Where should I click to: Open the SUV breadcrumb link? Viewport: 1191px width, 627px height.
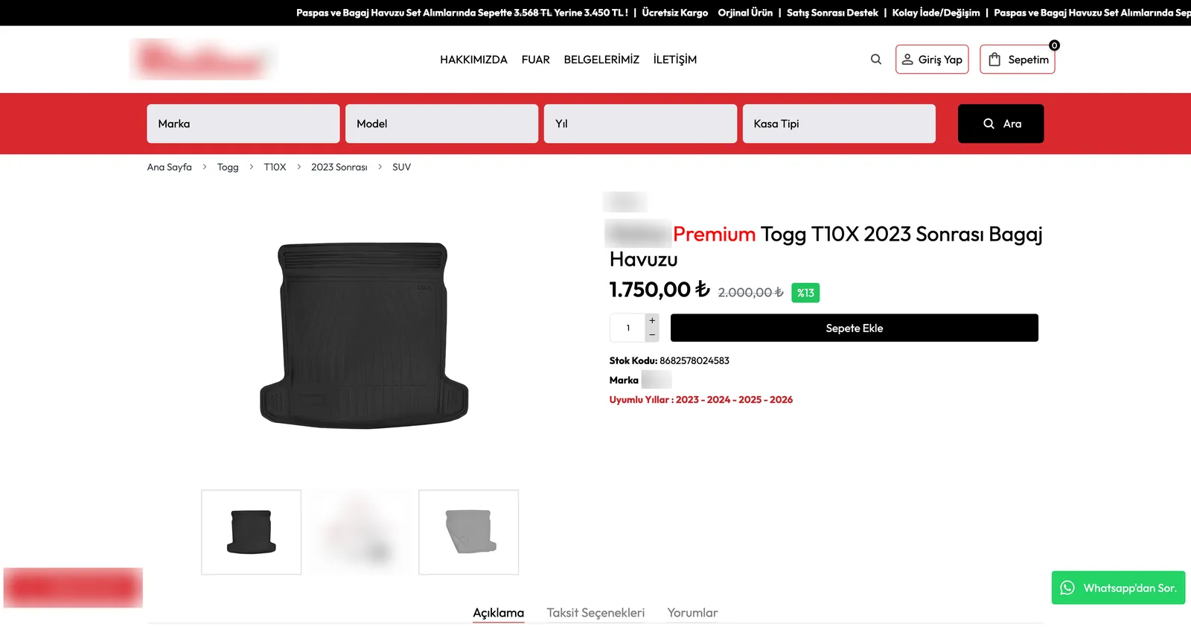point(401,167)
